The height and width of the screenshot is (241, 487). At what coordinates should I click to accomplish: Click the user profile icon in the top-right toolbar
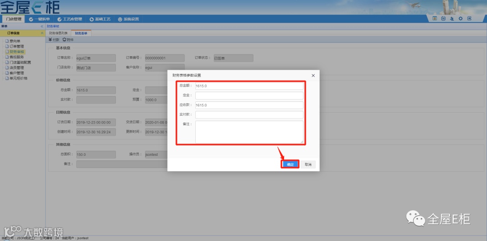(x=452, y=18)
